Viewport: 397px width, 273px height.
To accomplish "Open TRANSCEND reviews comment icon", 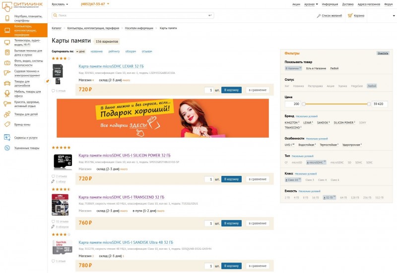I will pyautogui.click(x=53, y=221).
